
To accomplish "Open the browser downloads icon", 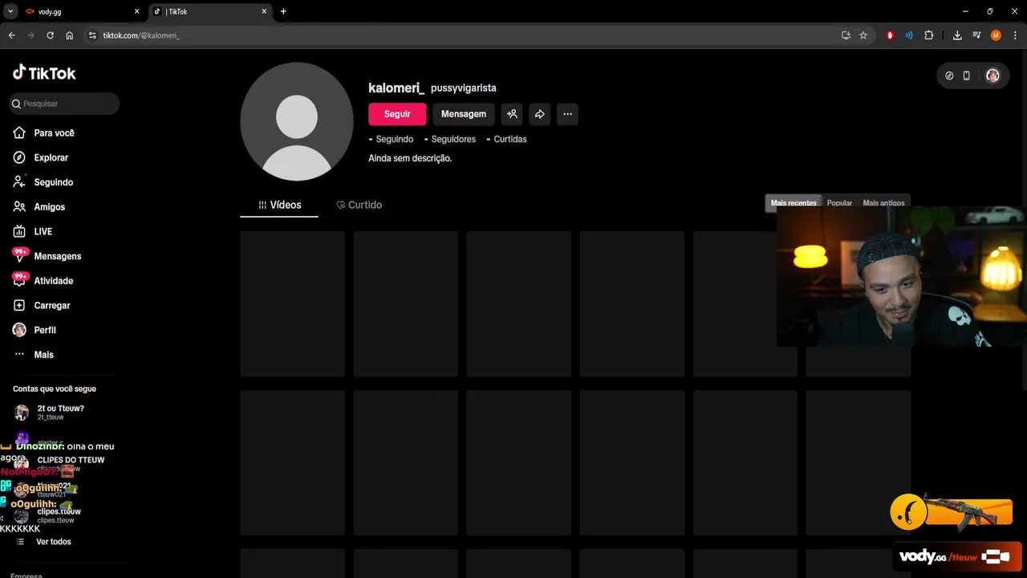I will tap(957, 35).
